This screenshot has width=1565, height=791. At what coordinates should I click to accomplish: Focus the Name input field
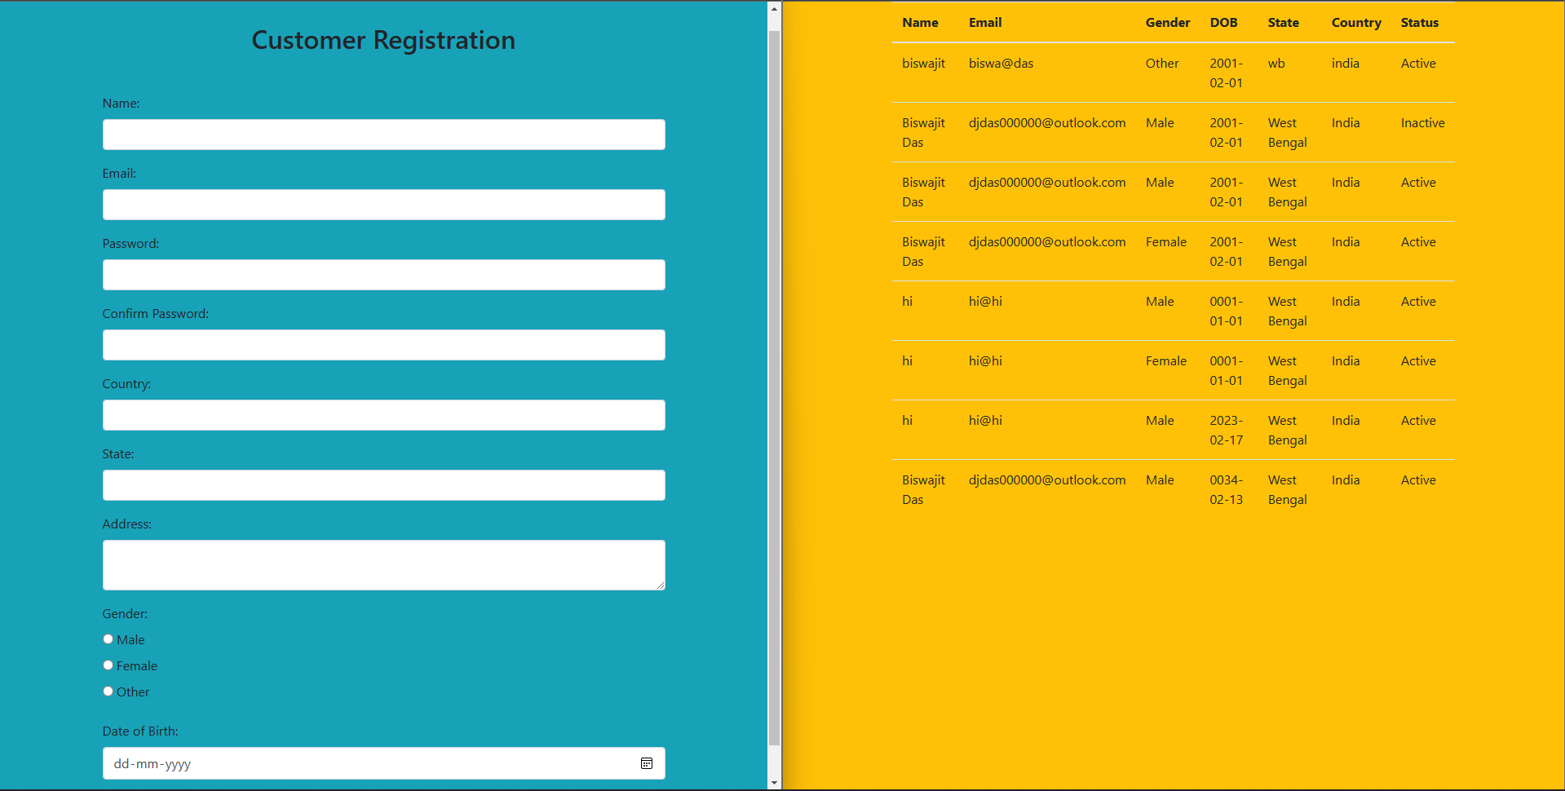click(384, 135)
